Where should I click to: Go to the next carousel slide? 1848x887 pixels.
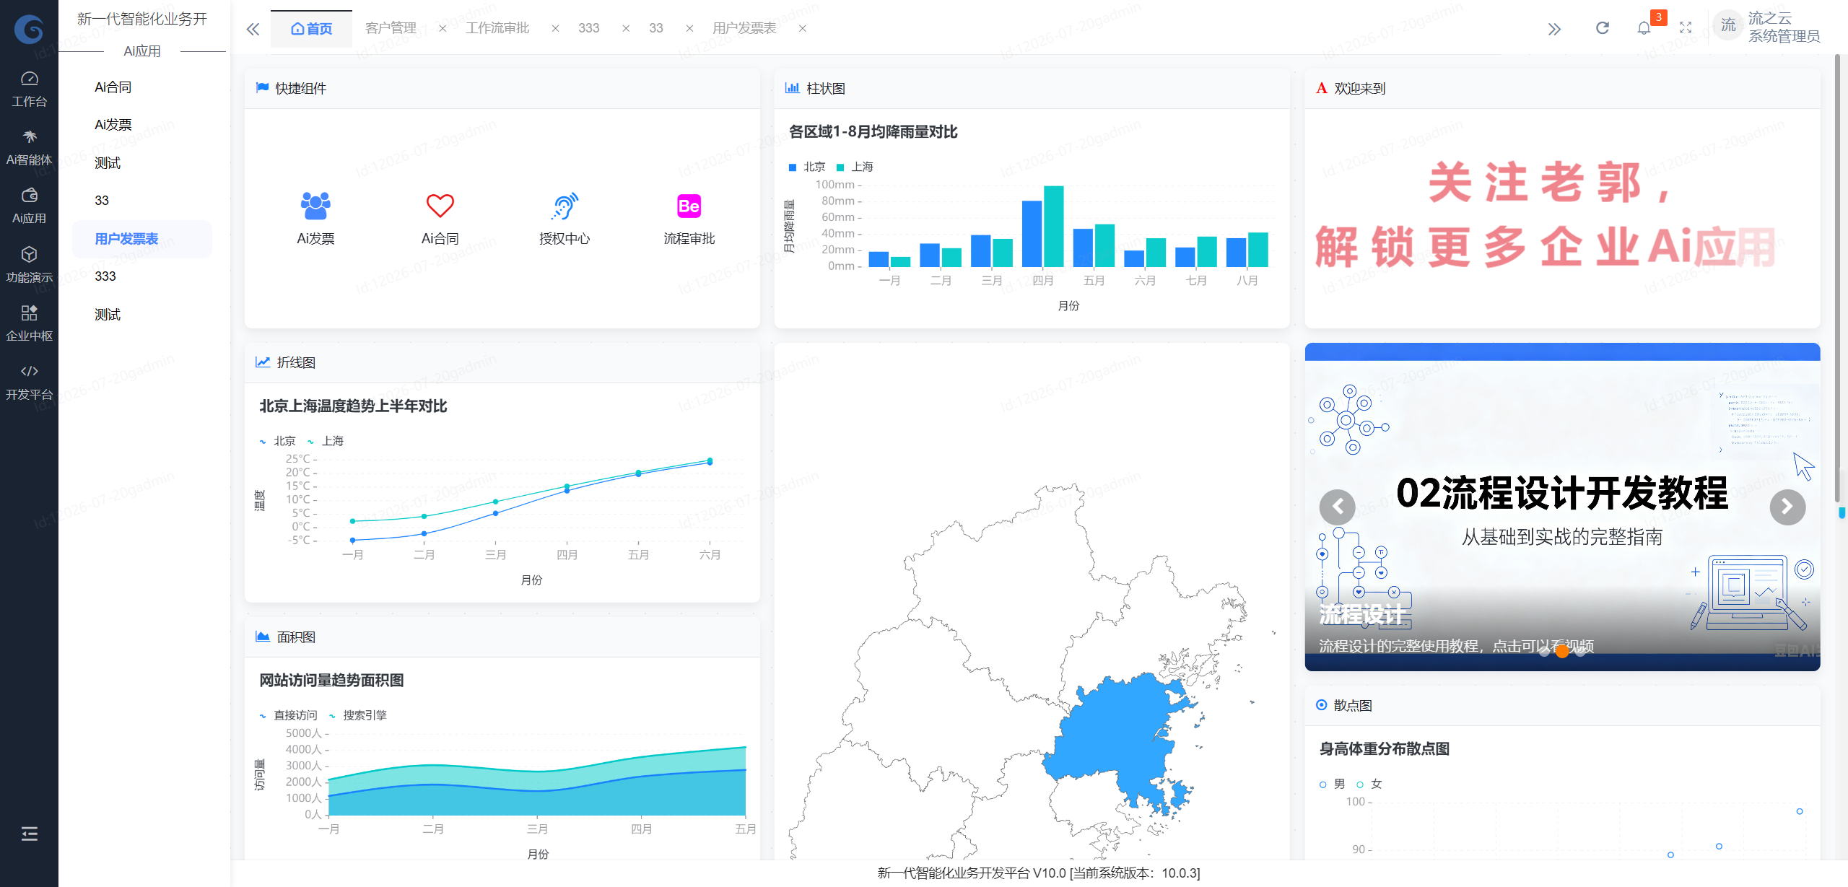[x=1787, y=507]
